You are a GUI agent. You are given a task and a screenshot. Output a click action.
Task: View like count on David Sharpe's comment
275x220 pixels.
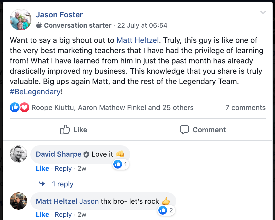121,164
